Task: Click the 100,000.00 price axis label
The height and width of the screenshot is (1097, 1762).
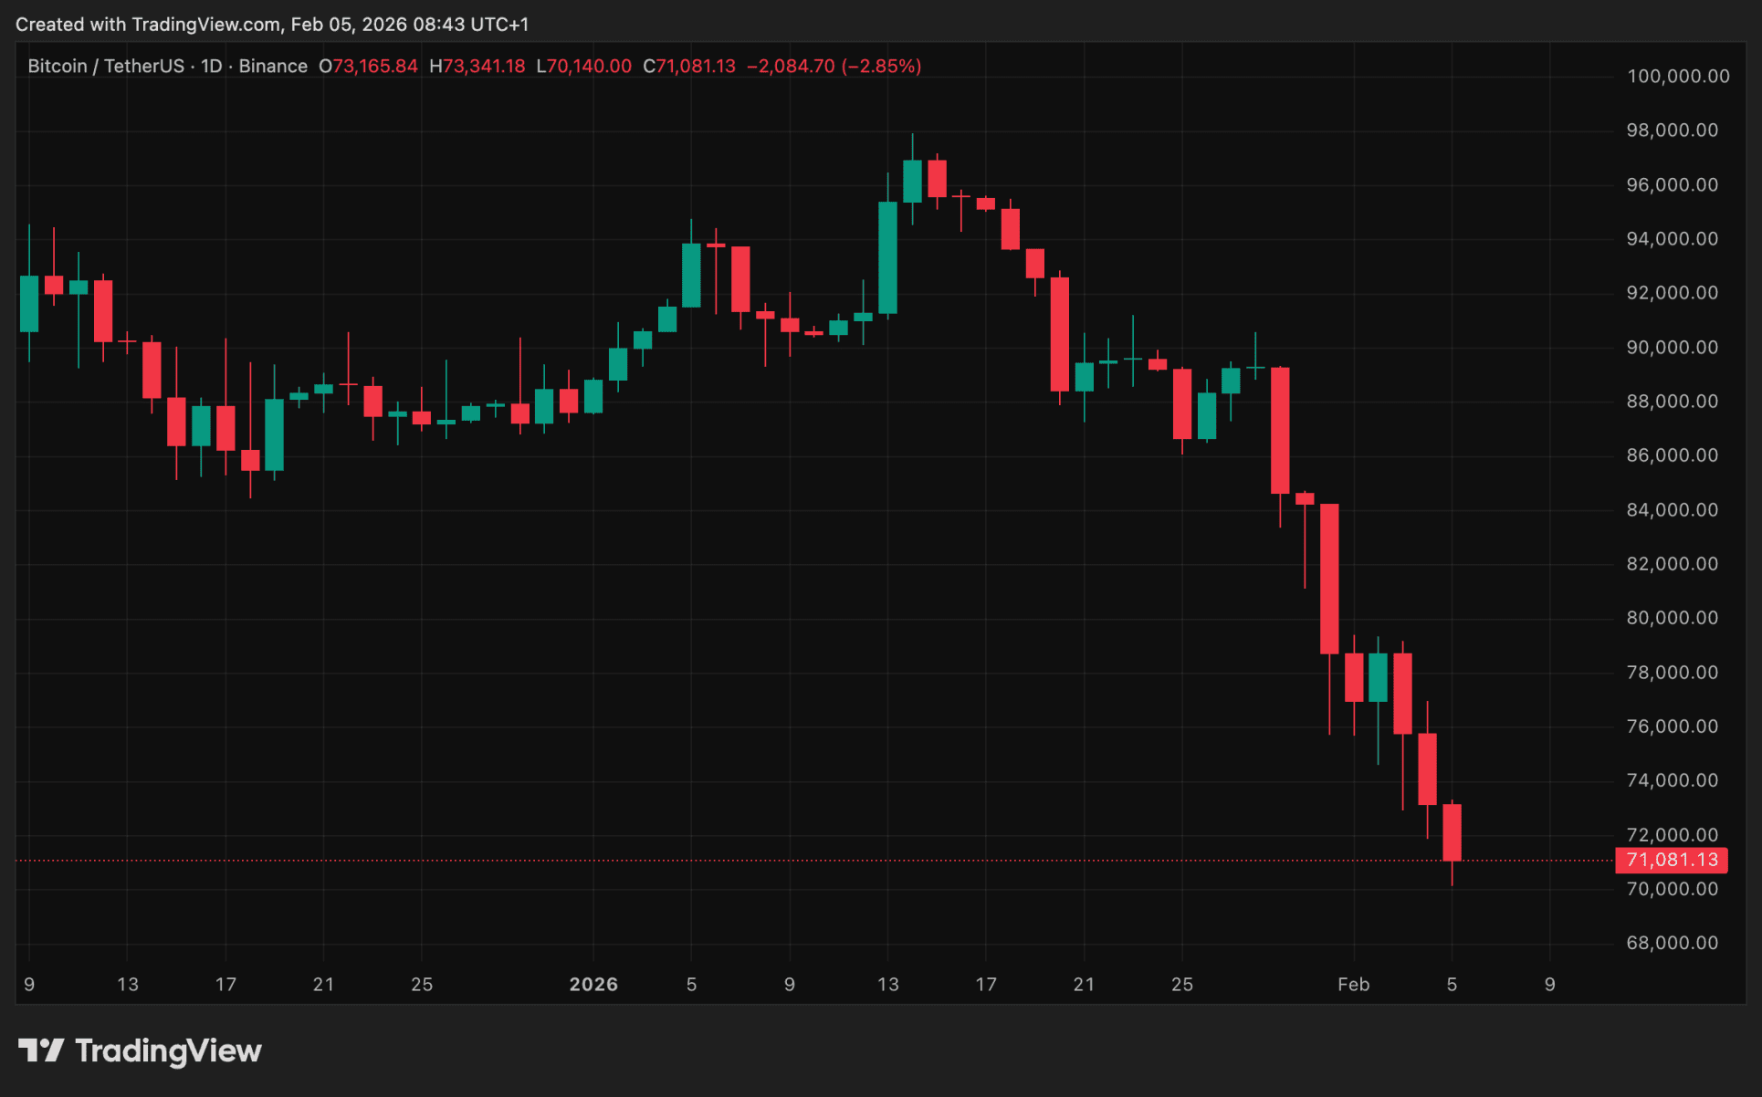Action: pos(1677,77)
